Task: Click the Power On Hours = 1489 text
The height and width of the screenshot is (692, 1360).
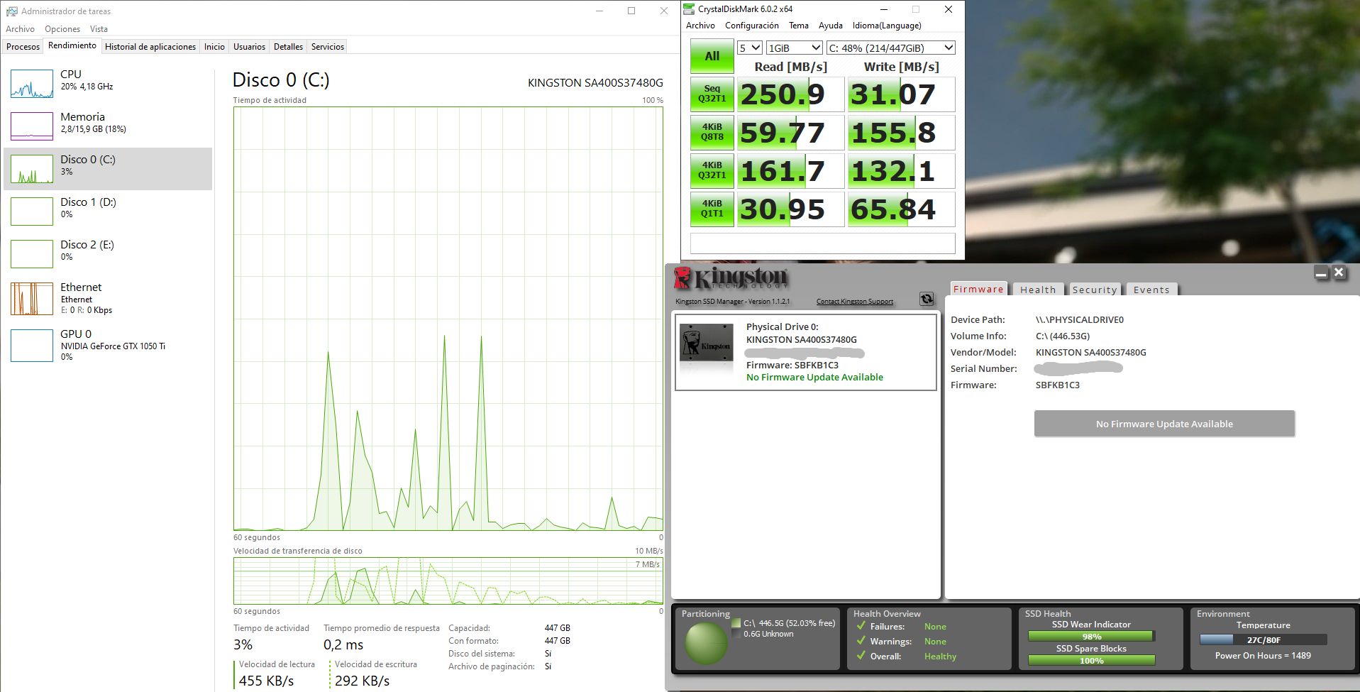Action: 1263,656
